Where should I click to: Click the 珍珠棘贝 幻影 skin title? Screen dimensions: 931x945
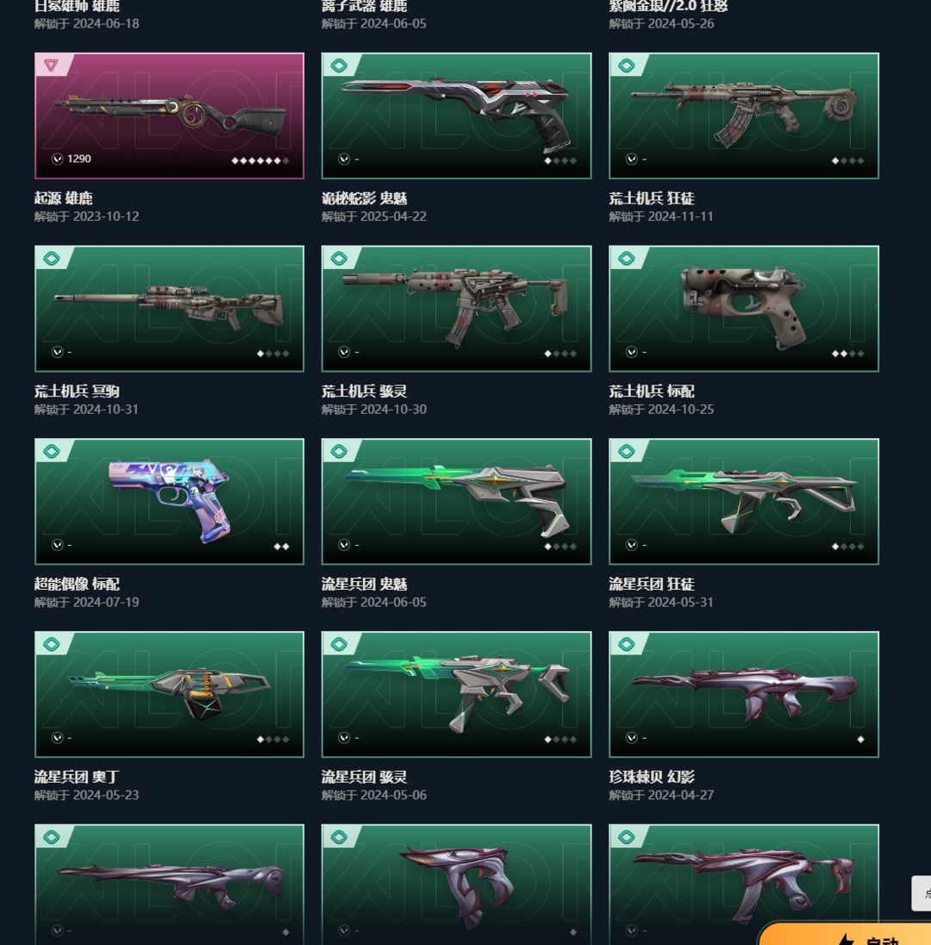(652, 777)
